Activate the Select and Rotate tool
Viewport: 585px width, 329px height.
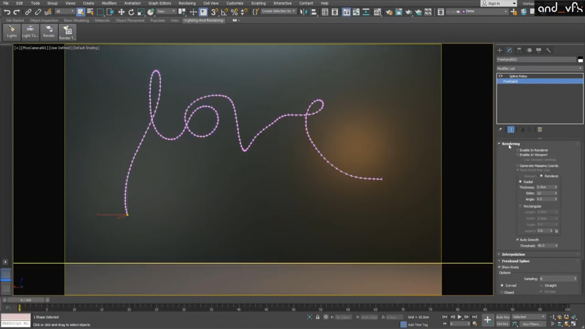pos(131,12)
